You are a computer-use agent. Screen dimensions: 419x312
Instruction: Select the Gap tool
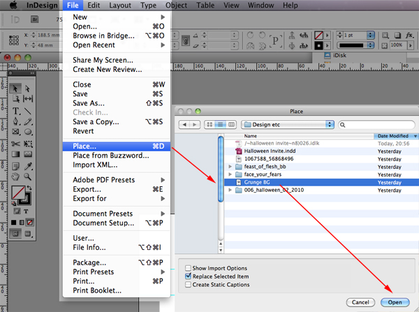pos(28,99)
